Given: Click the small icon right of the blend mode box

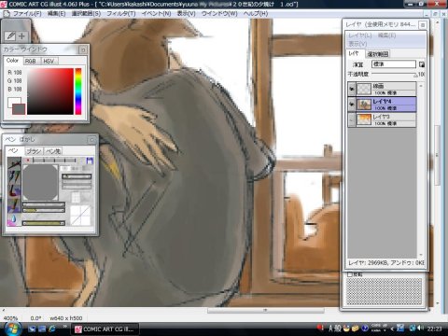Looking at the screenshot, I should [x=422, y=64].
